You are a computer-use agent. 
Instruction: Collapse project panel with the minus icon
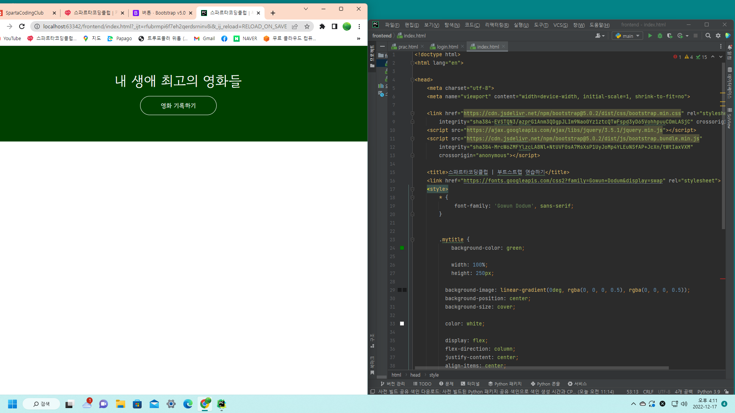tap(382, 46)
